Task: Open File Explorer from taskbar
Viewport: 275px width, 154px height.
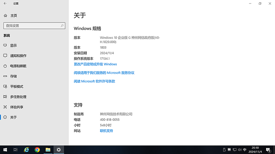Action: tap(48, 150)
